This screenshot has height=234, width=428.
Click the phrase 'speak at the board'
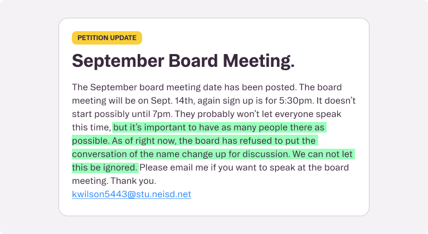309,167
